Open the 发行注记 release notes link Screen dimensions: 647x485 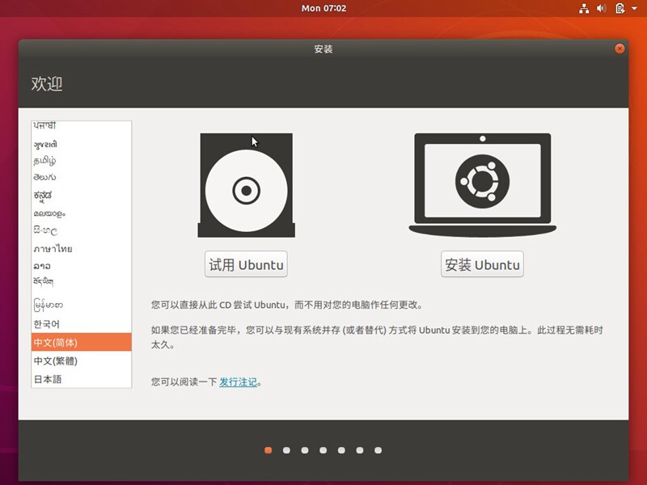238,382
